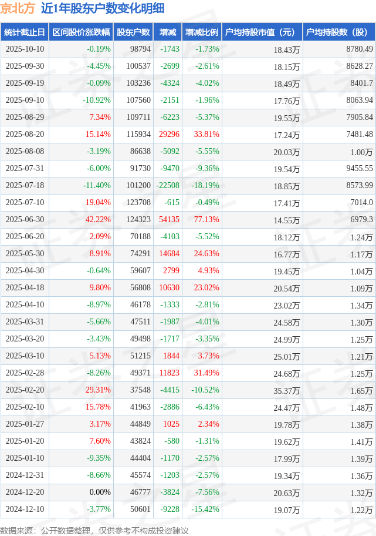Click the 0.00% price change cell
The image size is (376, 536).
pos(100,492)
